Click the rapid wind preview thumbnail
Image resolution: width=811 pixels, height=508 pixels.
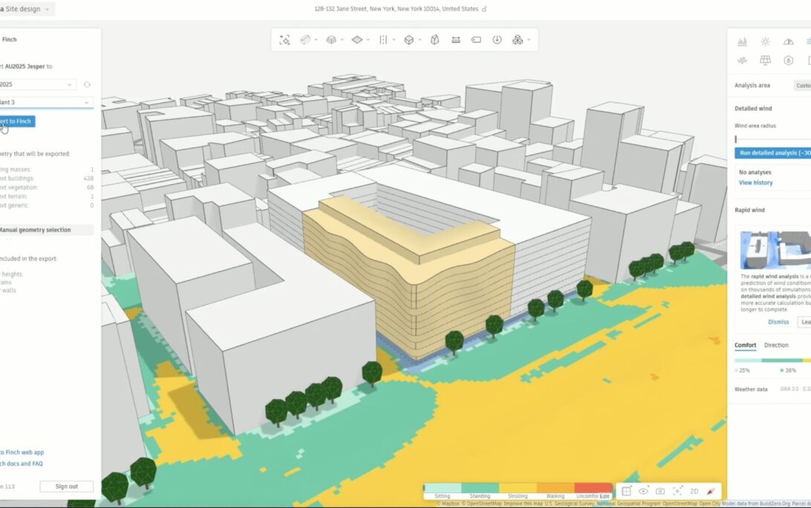pyautogui.click(x=775, y=250)
